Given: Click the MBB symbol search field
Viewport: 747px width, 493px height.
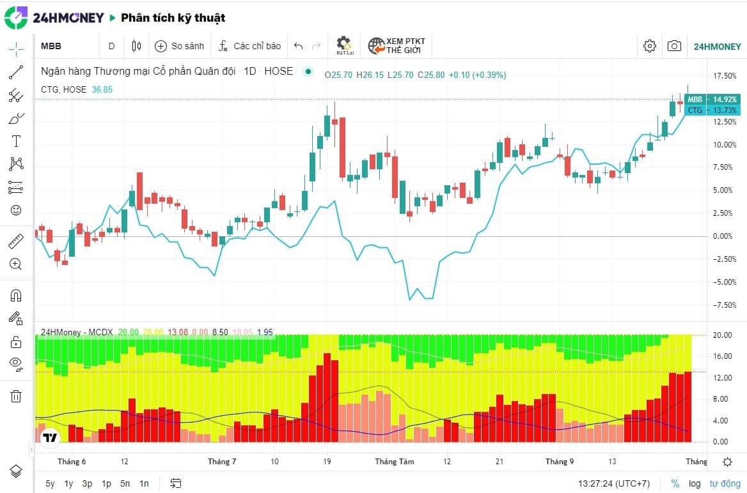Looking at the screenshot, I should (x=67, y=46).
